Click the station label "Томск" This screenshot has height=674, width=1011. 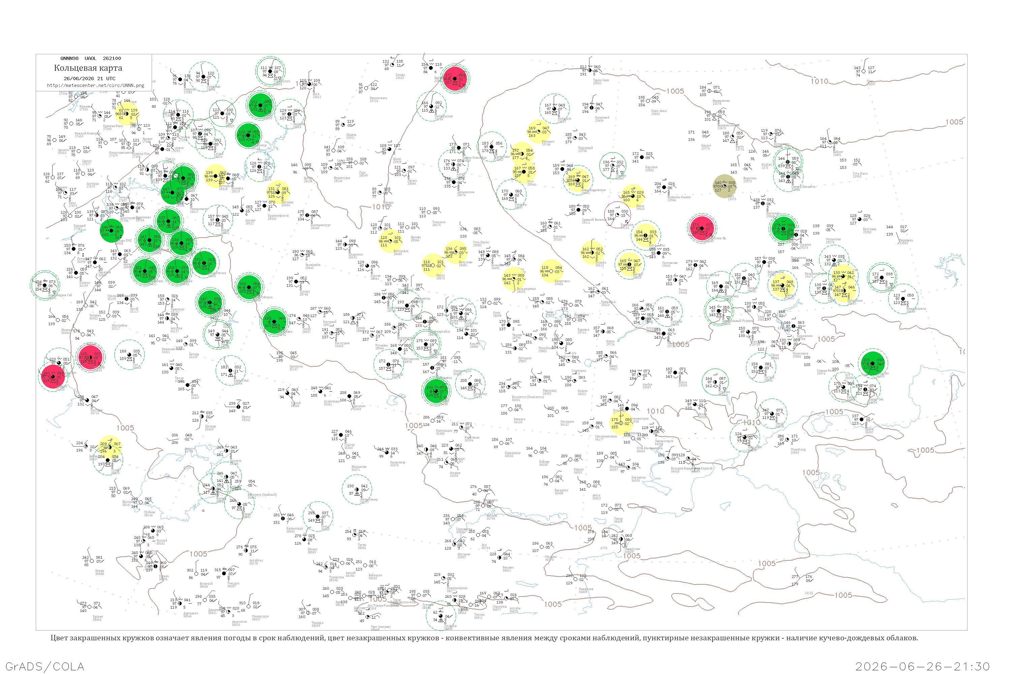click(x=683, y=290)
